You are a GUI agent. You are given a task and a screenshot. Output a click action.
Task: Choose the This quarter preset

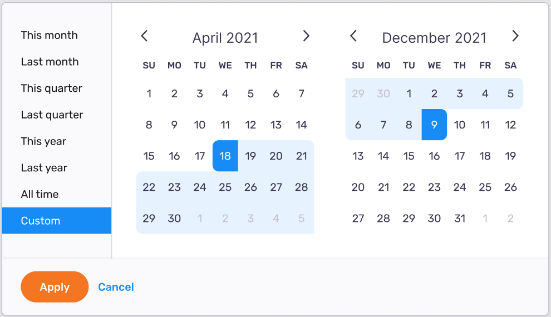pos(52,88)
